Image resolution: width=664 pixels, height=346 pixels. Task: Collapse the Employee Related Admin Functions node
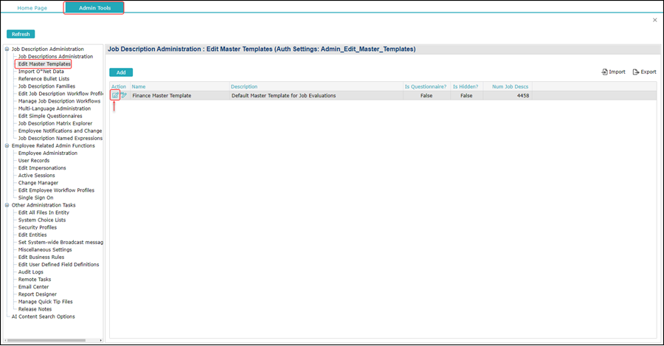[7, 145]
